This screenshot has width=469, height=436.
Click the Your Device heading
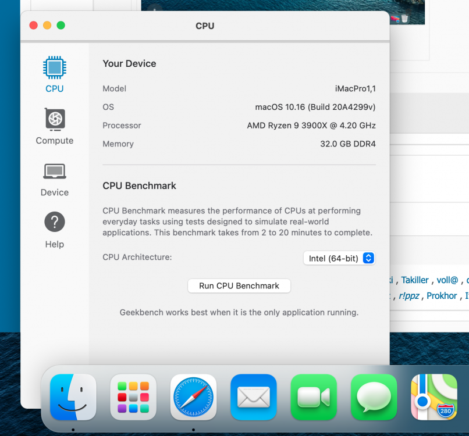click(129, 63)
